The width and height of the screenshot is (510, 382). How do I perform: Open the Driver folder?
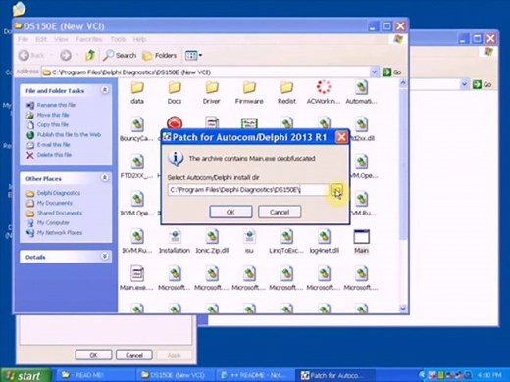pos(212,92)
